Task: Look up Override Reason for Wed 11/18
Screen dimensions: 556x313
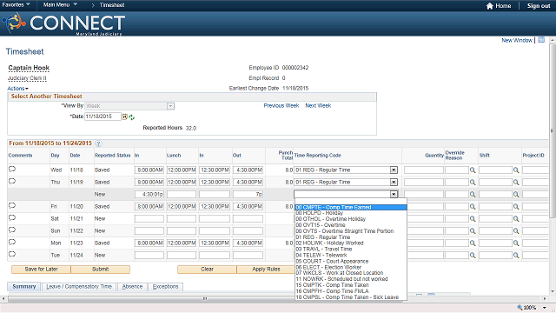Action: point(473,170)
